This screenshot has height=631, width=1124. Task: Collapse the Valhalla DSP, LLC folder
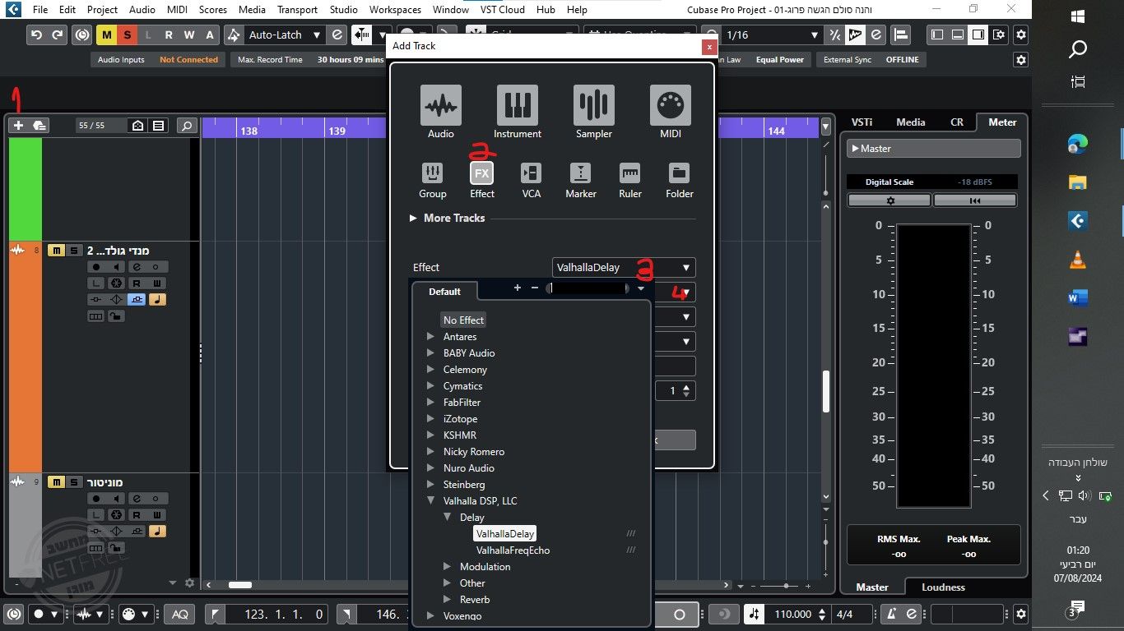point(430,501)
